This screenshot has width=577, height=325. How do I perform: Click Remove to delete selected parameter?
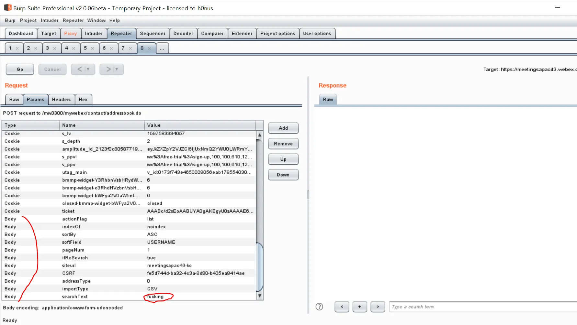coord(283,144)
